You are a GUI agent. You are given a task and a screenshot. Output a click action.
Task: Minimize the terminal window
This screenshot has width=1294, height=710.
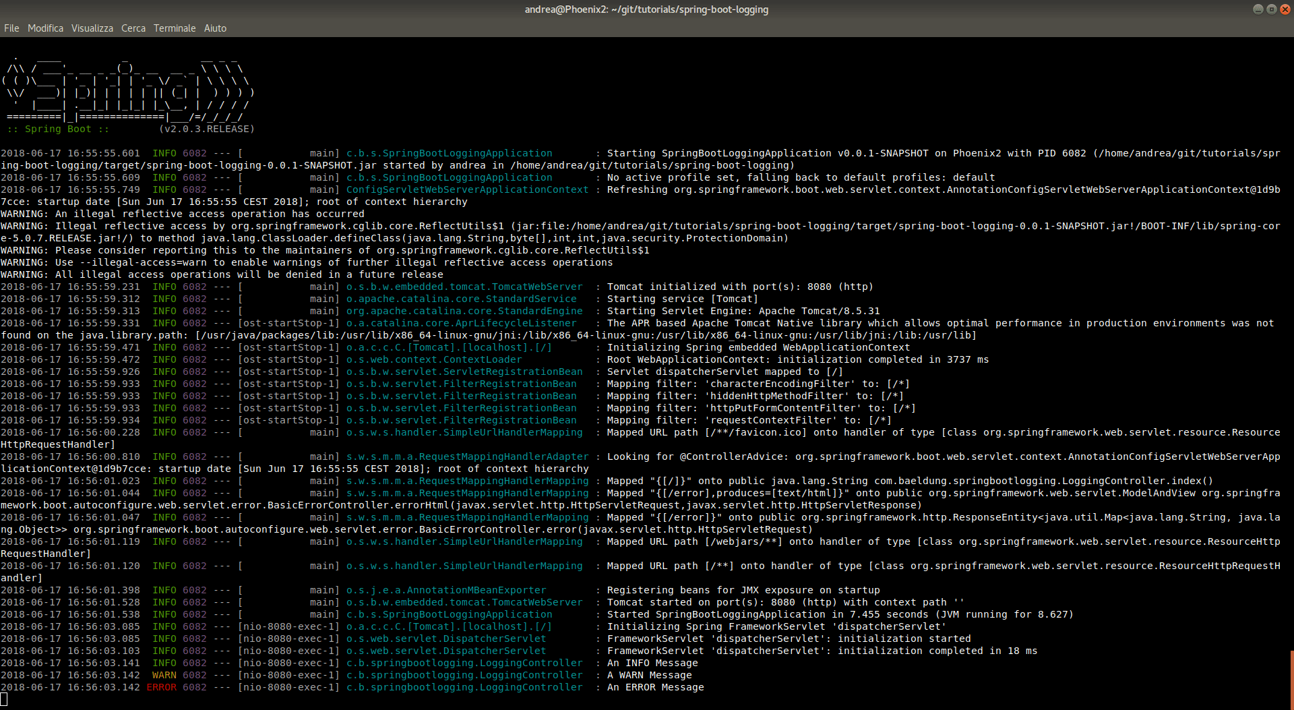point(1258,9)
